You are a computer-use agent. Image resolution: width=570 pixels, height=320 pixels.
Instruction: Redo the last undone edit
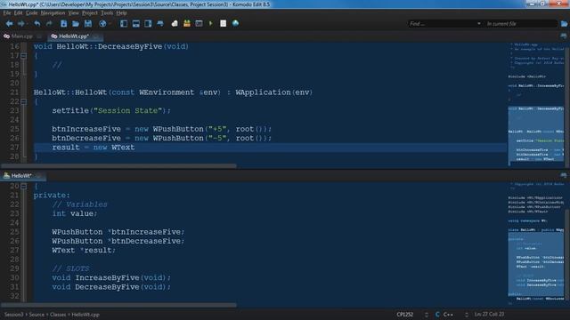coord(49,24)
